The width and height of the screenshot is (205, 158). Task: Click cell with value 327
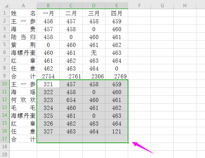click(x=48, y=131)
